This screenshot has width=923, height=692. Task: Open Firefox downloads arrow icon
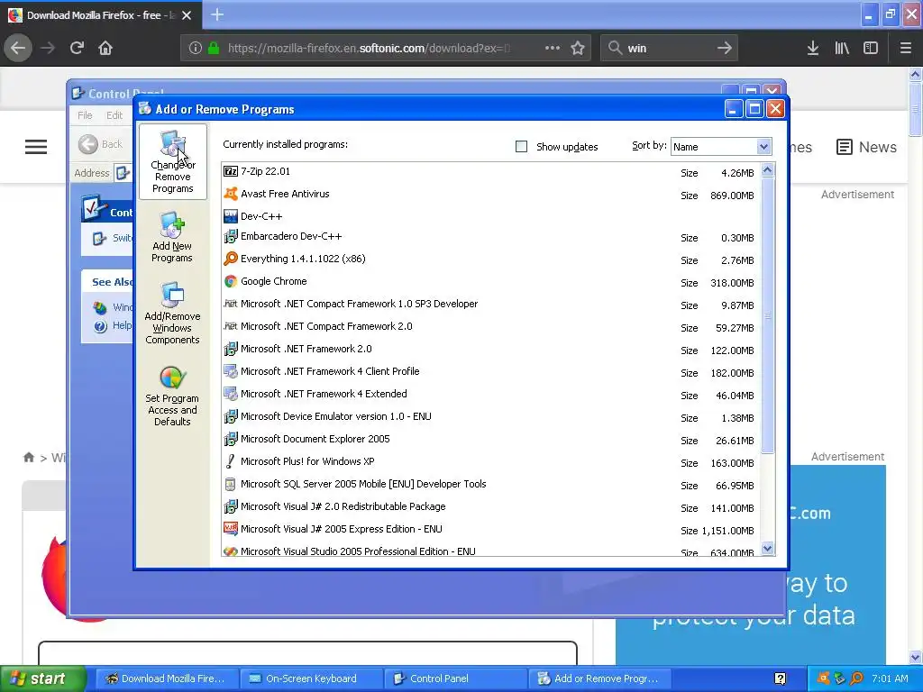pos(813,49)
